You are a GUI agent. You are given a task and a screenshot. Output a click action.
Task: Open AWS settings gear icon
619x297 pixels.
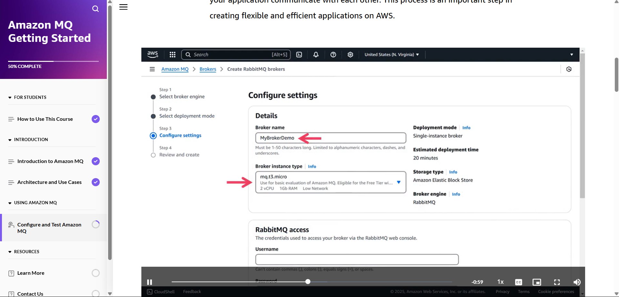tap(350, 55)
